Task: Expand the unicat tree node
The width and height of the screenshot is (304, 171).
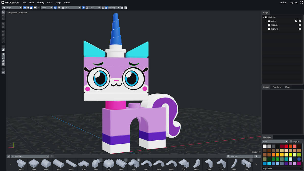Action: pos(266,21)
